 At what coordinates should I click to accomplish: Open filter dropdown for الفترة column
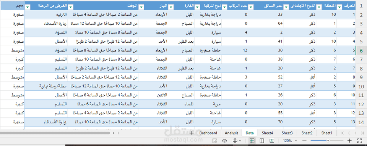click(x=171, y=8)
